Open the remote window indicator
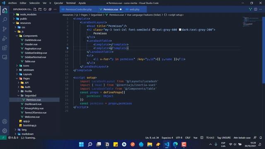Image resolution: width=265 pixels, height=149 pixels. tap(3, 138)
